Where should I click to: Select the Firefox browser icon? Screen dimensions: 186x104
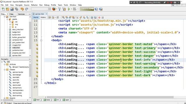[x=54, y=9]
